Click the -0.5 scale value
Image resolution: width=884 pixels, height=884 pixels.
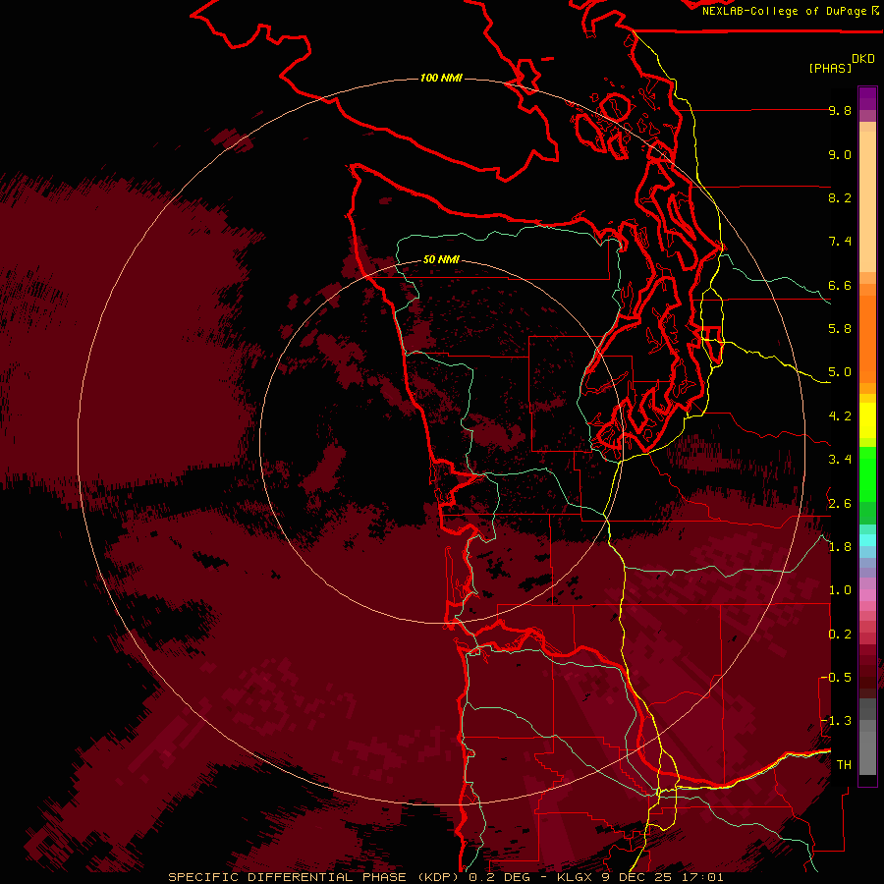[x=836, y=678]
